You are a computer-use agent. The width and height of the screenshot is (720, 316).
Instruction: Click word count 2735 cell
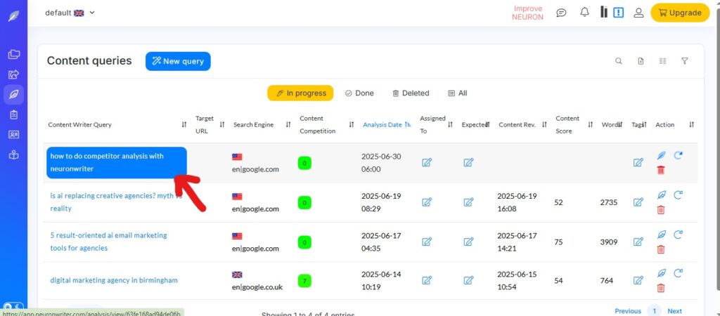(609, 202)
